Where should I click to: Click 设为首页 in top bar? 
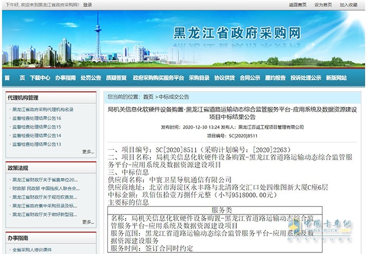[x=323, y=5]
